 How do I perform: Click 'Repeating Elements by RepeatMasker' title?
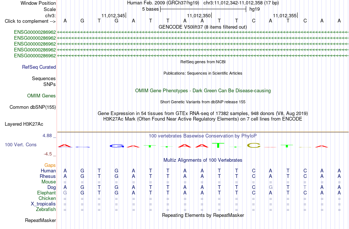203,215
